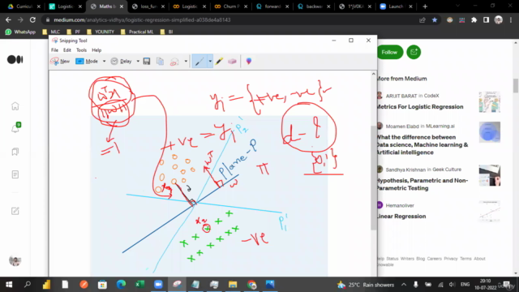Click the Chrome address bar URL
Viewport: 519px width, 292px height.
point(142,19)
